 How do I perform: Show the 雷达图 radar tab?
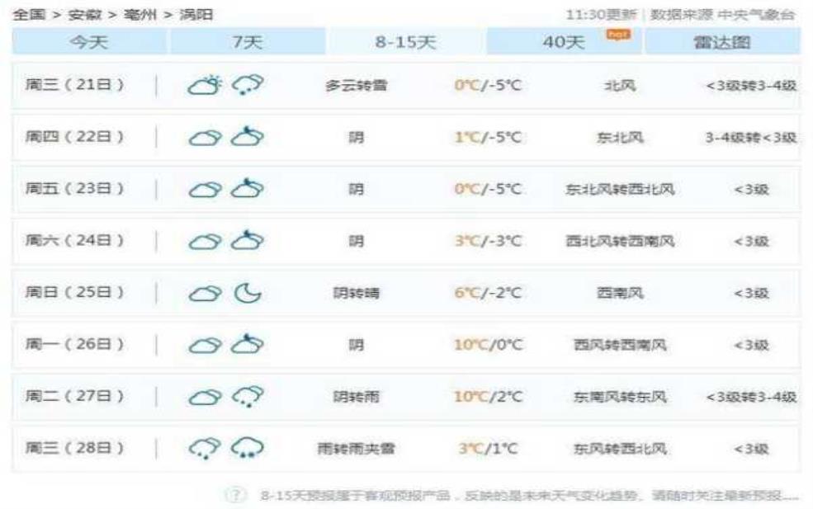[722, 43]
